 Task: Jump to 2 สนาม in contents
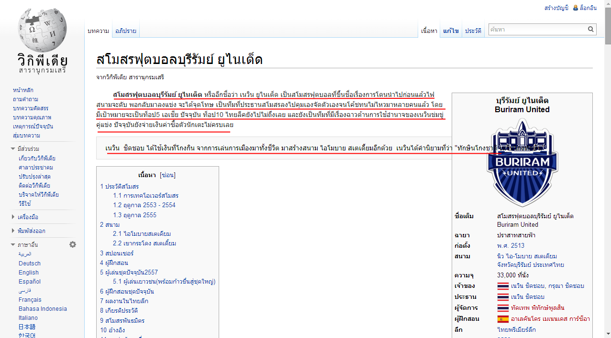(110, 224)
